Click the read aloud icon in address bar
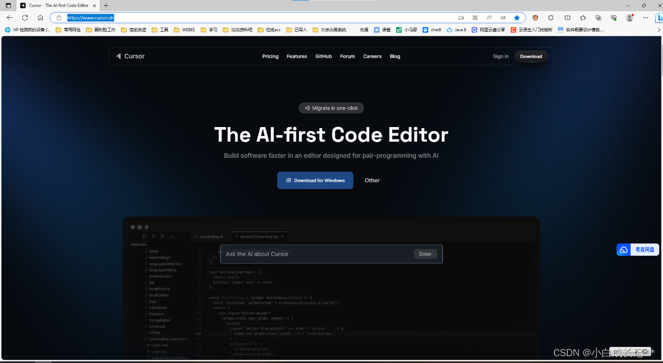 [x=489, y=17]
